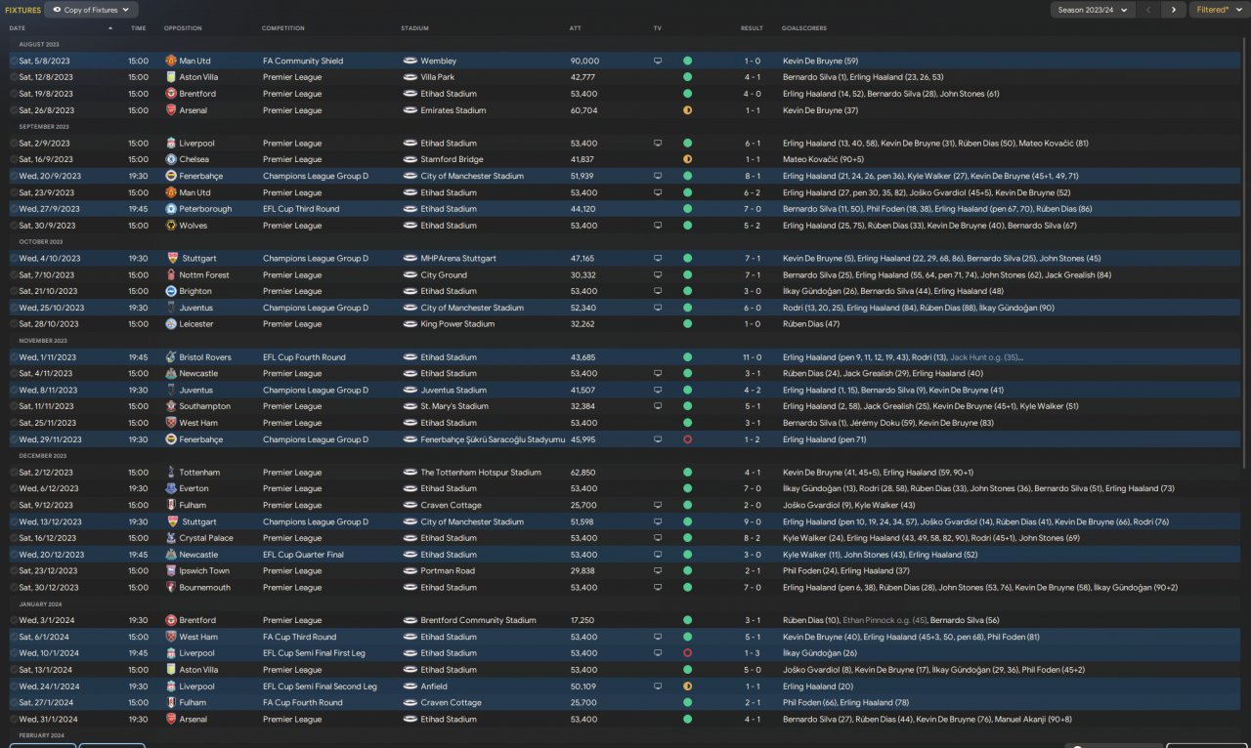Click the 8 - 2 result against Crystal Palace

[752, 538]
